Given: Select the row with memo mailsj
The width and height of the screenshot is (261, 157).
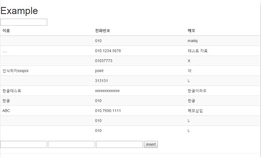Looking at the screenshot, I should pyautogui.click(x=130, y=41).
